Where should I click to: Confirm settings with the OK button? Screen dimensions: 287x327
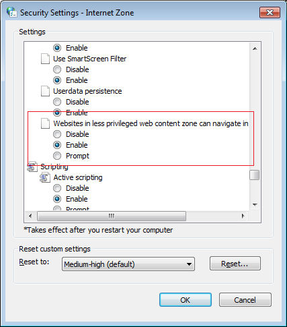186,300
